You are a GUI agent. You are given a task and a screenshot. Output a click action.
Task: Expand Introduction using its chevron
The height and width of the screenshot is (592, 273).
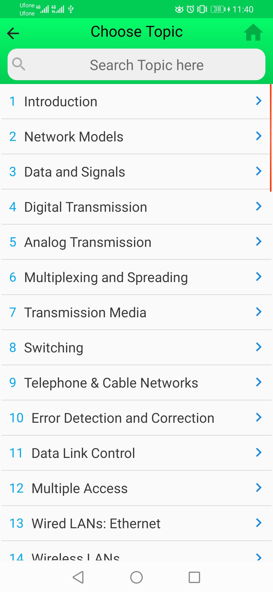[x=259, y=101]
